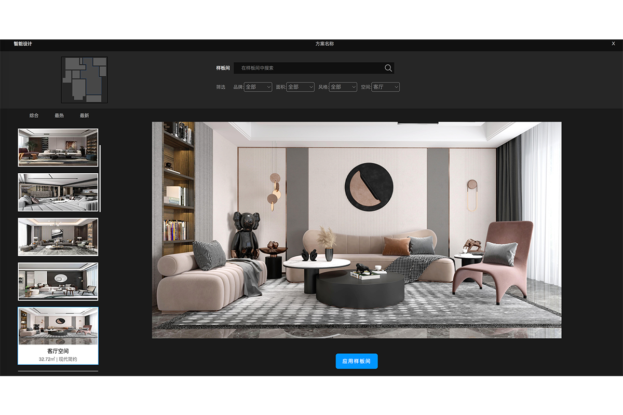This screenshot has height=415, width=623.
Task: Change the 空间 dropdown showing 客厅
Action: [x=385, y=87]
